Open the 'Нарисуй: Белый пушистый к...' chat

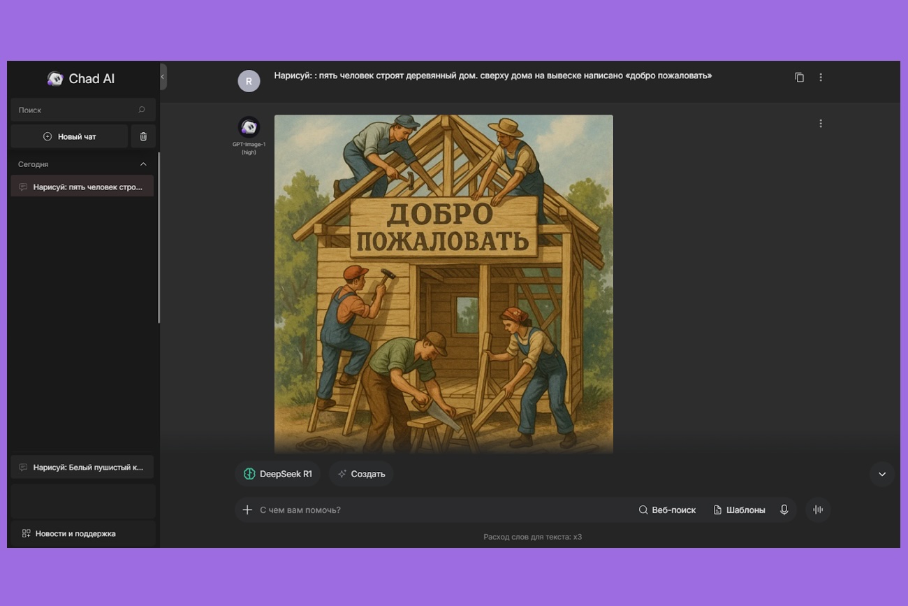82,468
